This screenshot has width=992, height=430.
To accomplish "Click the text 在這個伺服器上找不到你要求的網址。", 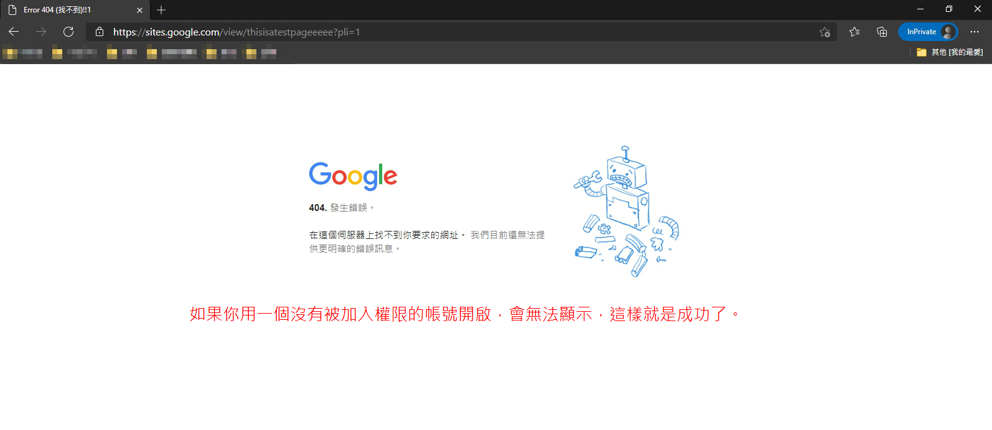I will (388, 235).
